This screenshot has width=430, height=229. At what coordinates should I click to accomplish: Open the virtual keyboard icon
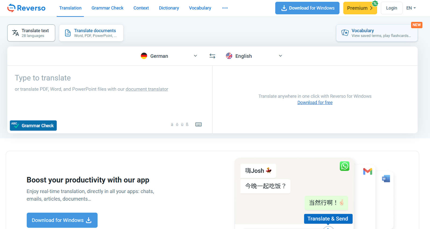coord(199,124)
